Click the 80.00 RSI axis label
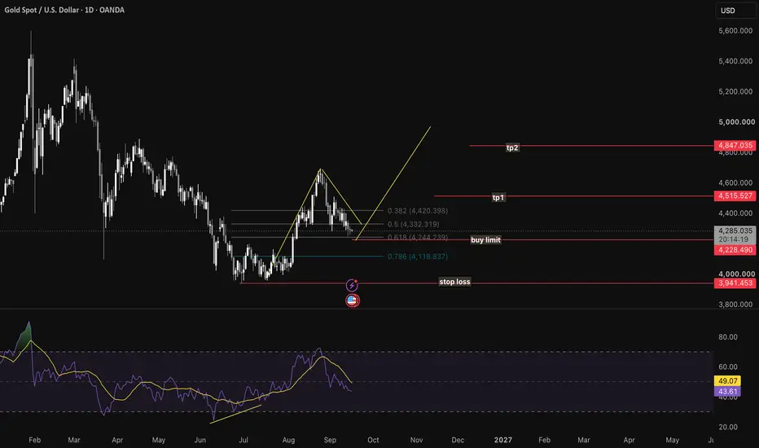Viewport: 759px width, 448px height. [728, 336]
